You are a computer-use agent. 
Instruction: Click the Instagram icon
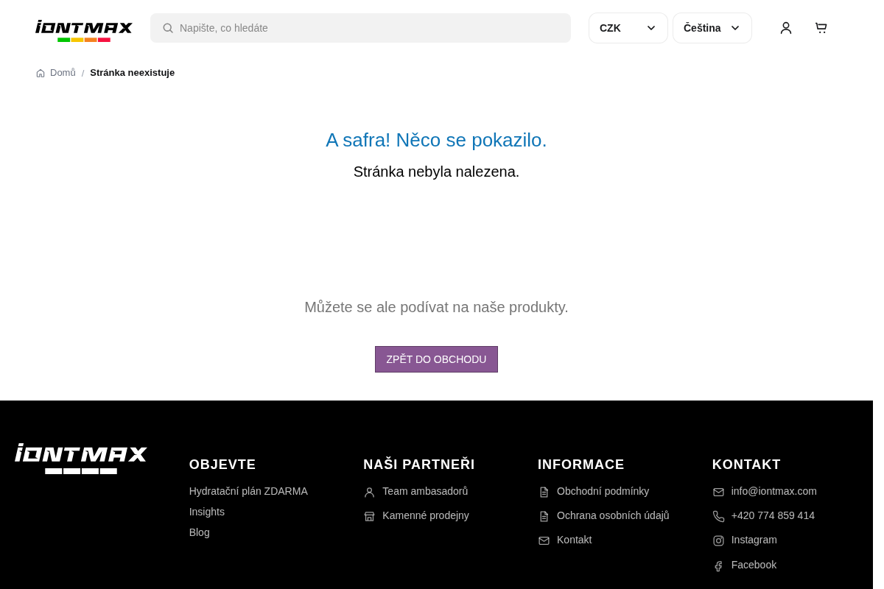pyautogui.click(x=718, y=541)
